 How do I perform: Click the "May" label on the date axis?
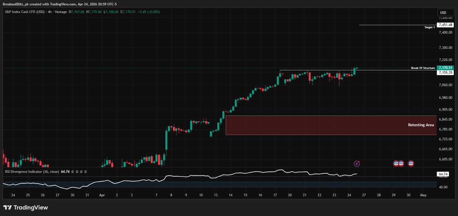coord(423,195)
